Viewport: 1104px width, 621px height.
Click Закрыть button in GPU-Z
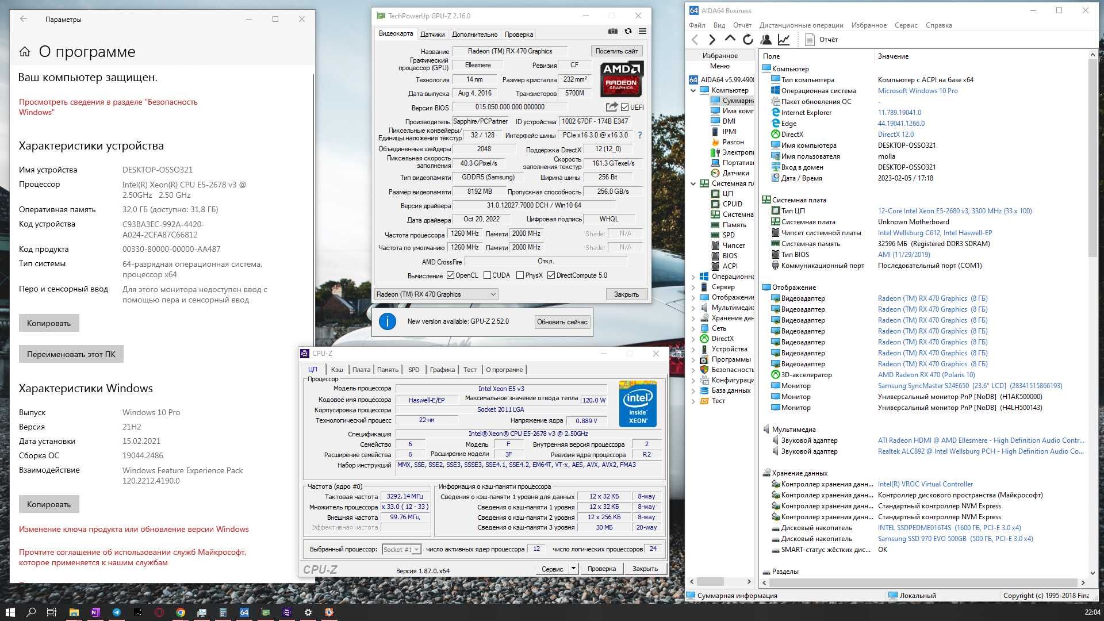[626, 294]
